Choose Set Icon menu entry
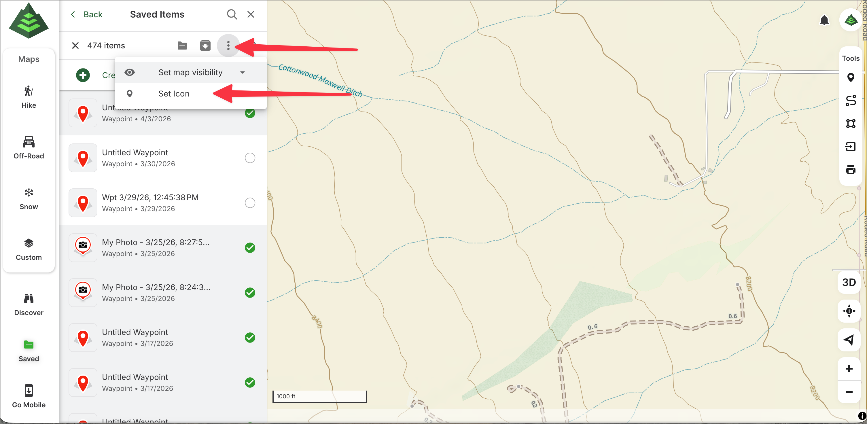Viewport: 867px width, 424px height. (174, 94)
